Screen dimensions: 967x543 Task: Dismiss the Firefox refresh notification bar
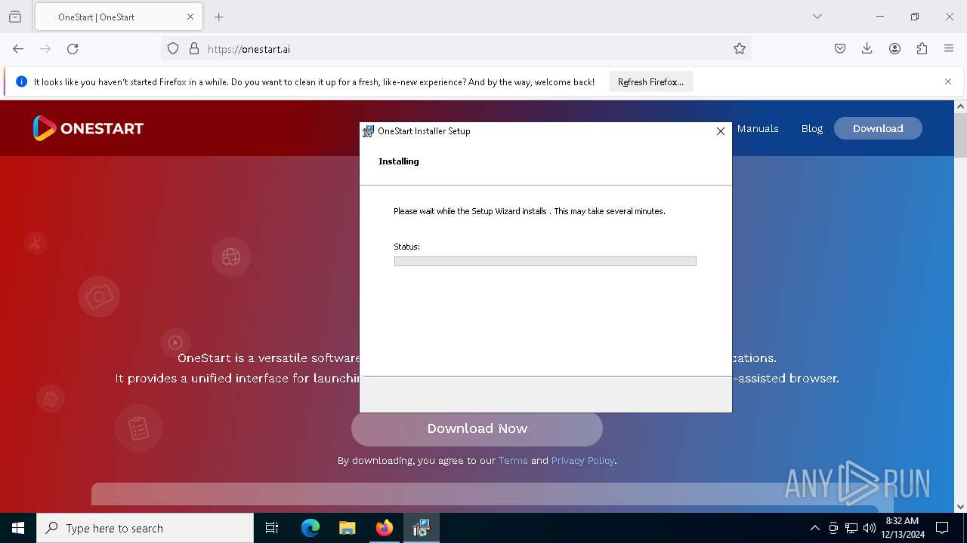click(948, 81)
